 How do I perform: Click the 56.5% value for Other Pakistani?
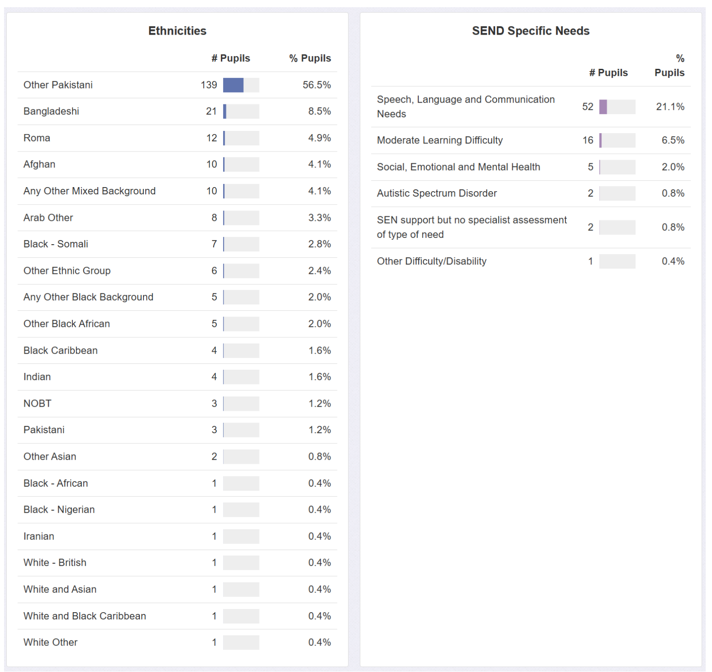click(316, 85)
